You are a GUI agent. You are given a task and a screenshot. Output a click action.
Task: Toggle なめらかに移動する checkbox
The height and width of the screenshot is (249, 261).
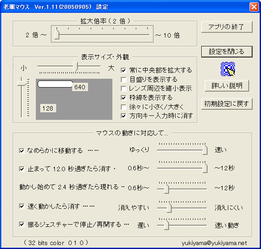pos(22,151)
